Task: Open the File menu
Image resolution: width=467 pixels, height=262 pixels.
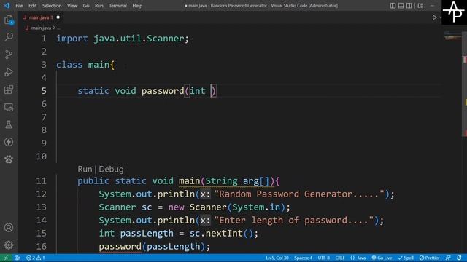Action: [x=19, y=6]
